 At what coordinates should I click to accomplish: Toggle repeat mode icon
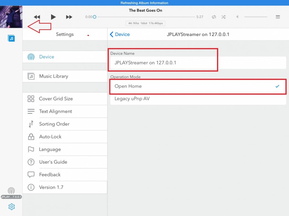pyautogui.click(x=214, y=17)
